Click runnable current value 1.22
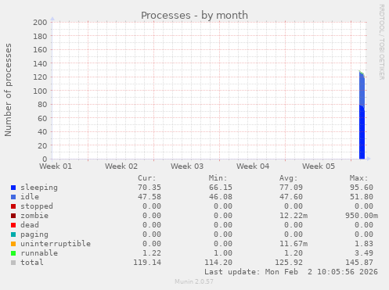This screenshot has width=389, height=290. 152,253
